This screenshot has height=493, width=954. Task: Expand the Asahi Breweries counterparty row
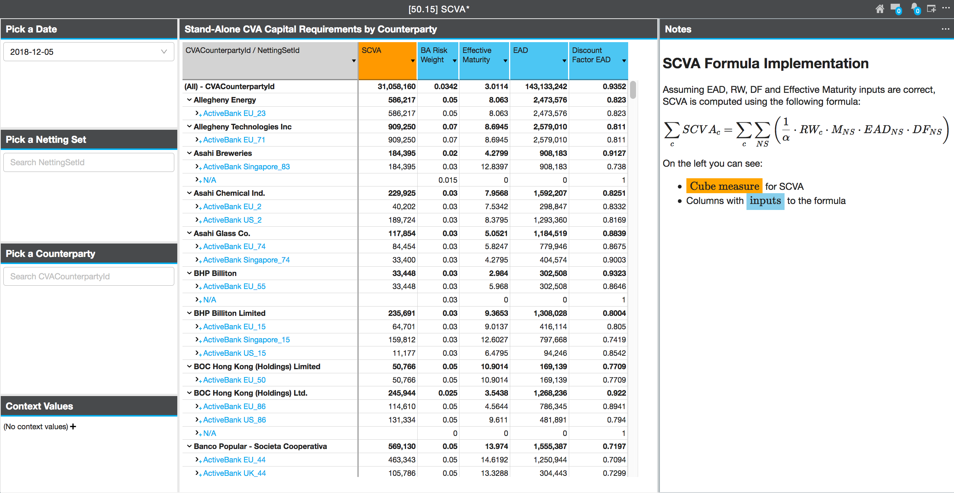click(x=189, y=153)
